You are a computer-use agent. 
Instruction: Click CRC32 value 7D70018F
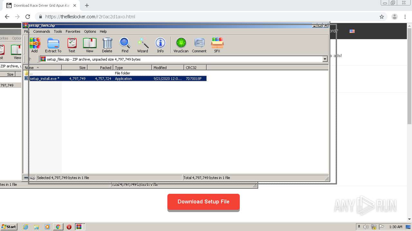[x=194, y=79]
